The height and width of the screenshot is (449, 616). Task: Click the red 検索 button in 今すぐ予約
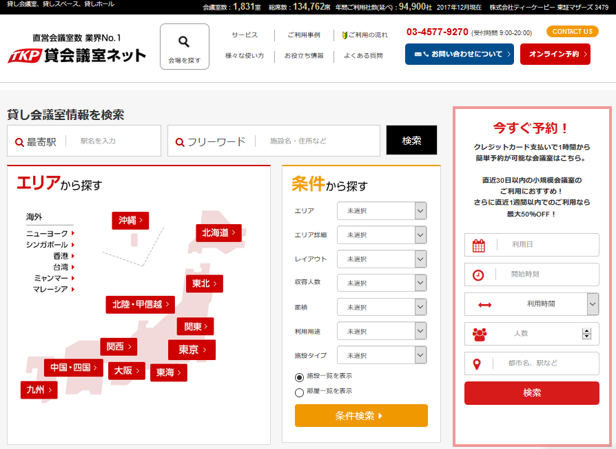[531, 392]
